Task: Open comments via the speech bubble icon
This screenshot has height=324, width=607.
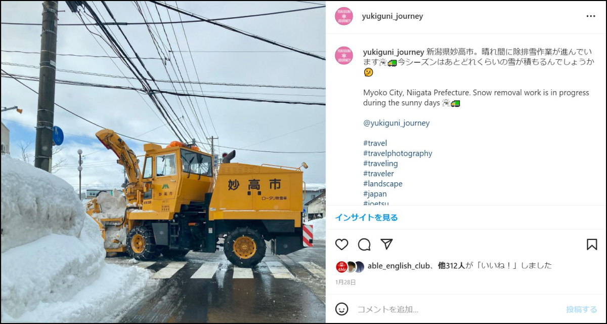Action: tap(364, 245)
